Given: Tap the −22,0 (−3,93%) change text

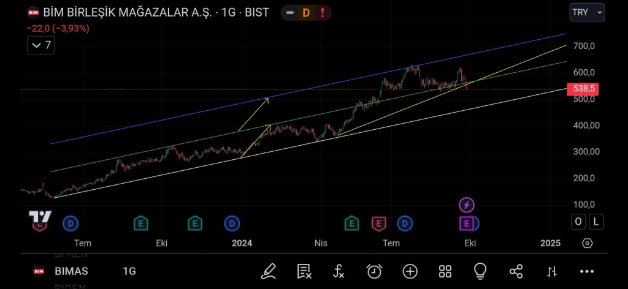Looking at the screenshot, I should (x=58, y=29).
